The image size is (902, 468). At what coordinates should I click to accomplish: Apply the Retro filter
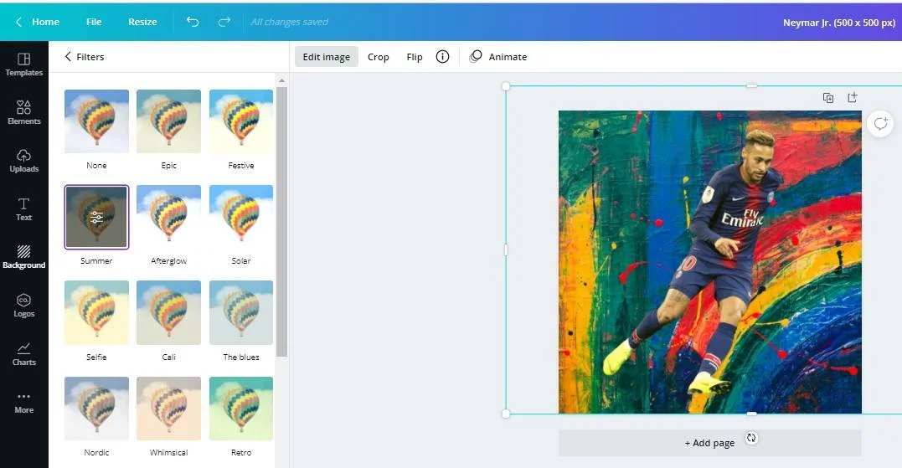click(241, 409)
